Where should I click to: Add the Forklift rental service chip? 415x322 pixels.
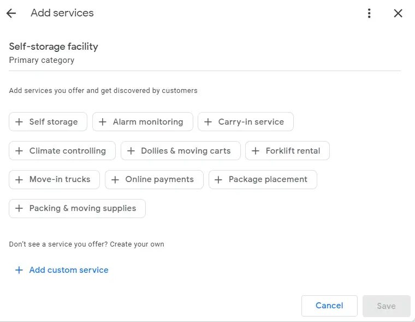point(287,150)
